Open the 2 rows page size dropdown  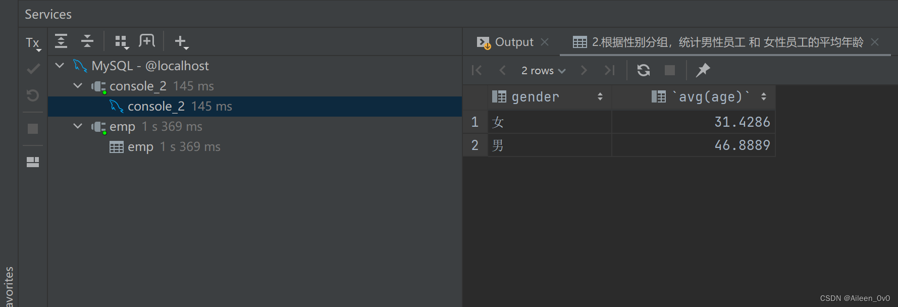click(x=543, y=71)
